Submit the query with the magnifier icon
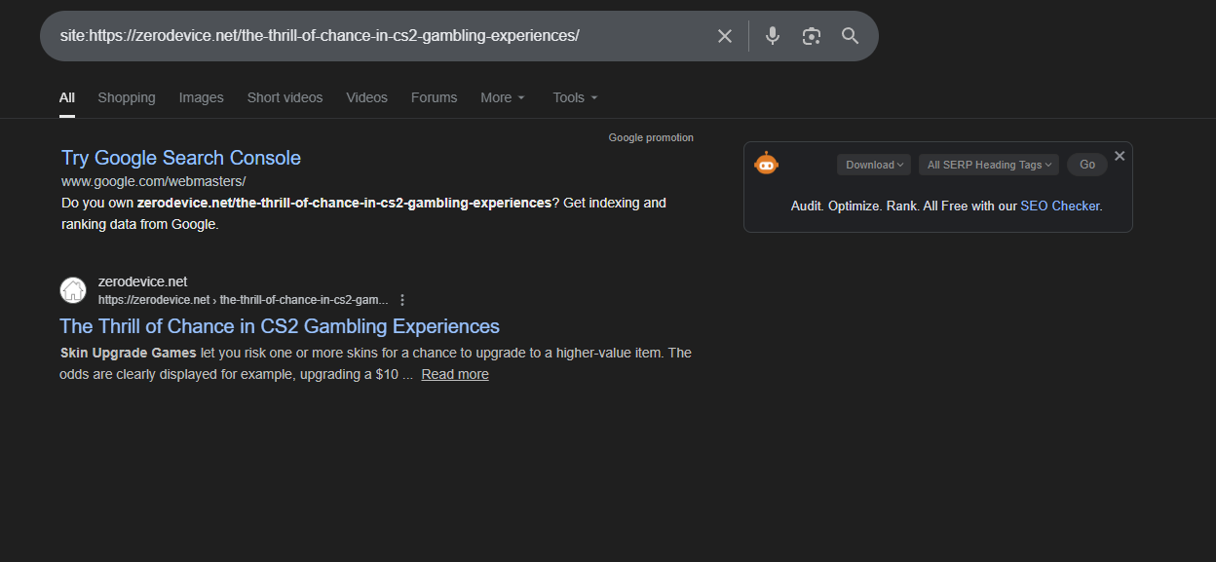The image size is (1216, 562). click(x=850, y=36)
